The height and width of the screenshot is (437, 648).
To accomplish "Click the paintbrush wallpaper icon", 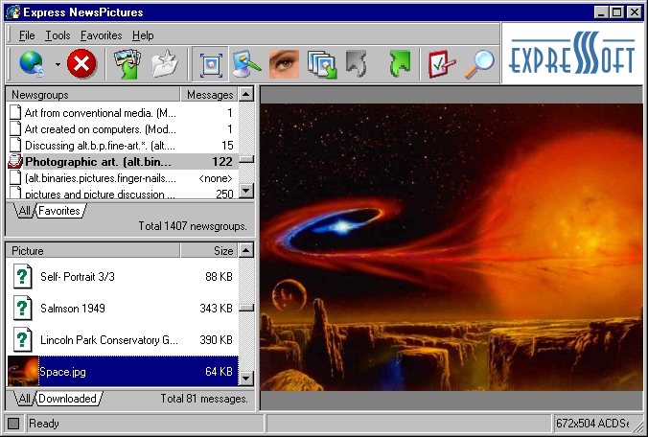I will pos(246,64).
